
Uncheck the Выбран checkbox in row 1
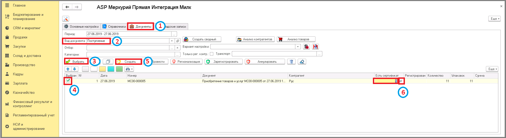[68, 81]
